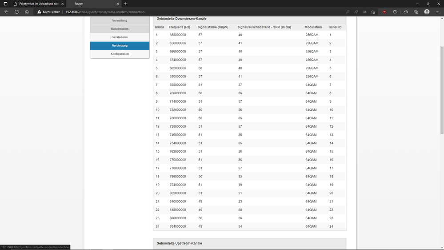The image size is (444, 250).
Task: Click SNR value 23 in channel 21 row
Action: click(x=240, y=202)
